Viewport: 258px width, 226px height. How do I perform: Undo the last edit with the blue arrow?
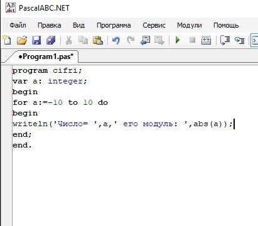coord(116,40)
